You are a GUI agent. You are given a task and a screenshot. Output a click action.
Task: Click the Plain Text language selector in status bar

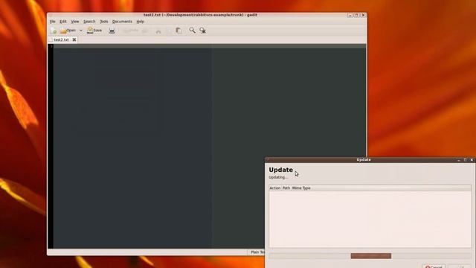click(257, 252)
